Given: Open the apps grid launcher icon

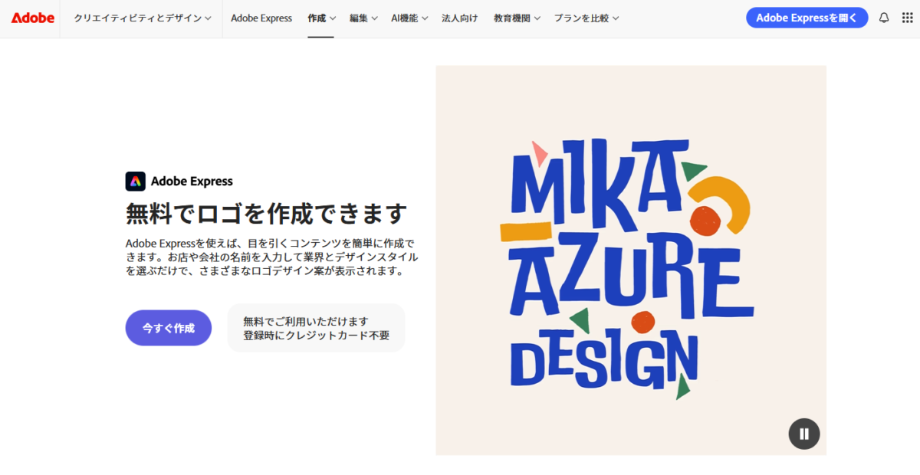Looking at the screenshot, I should coord(907,18).
